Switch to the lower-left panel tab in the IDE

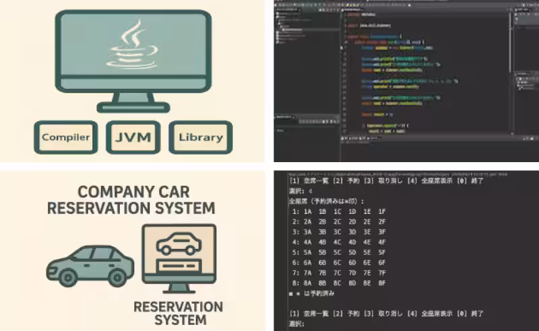point(284,117)
